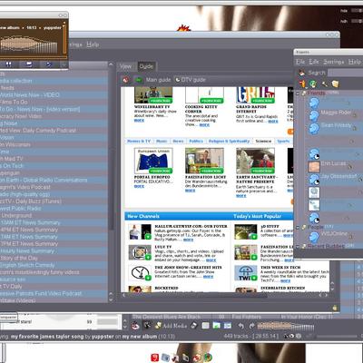Select contact Erin Lucas

pyautogui.click(x=333, y=163)
